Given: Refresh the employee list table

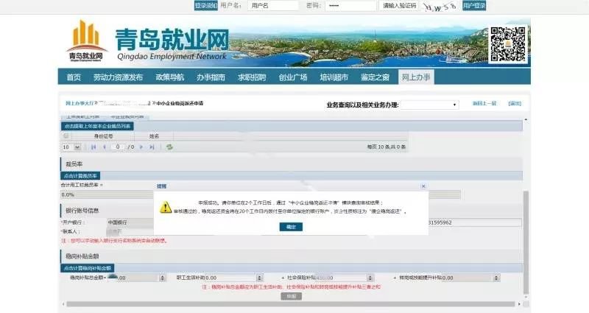Looking at the screenshot, I should click(x=169, y=147).
